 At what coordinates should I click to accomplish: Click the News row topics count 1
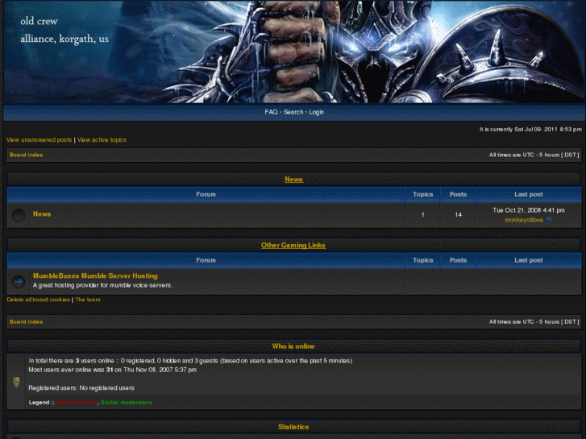coord(423,215)
